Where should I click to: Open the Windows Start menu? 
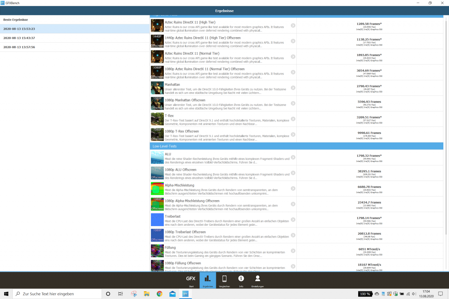(x=6, y=294)
